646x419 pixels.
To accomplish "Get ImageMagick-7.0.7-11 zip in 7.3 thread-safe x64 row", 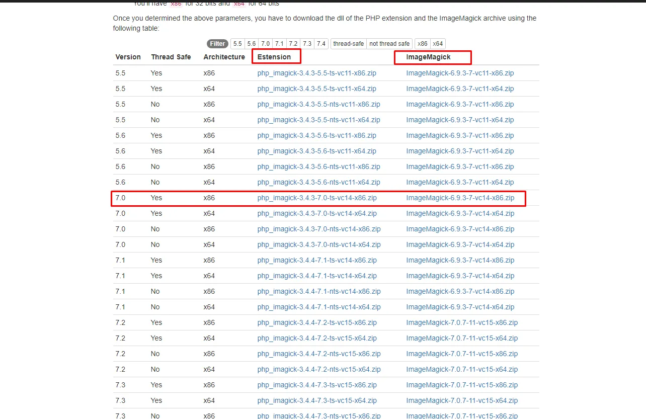I will click(462, 400).
